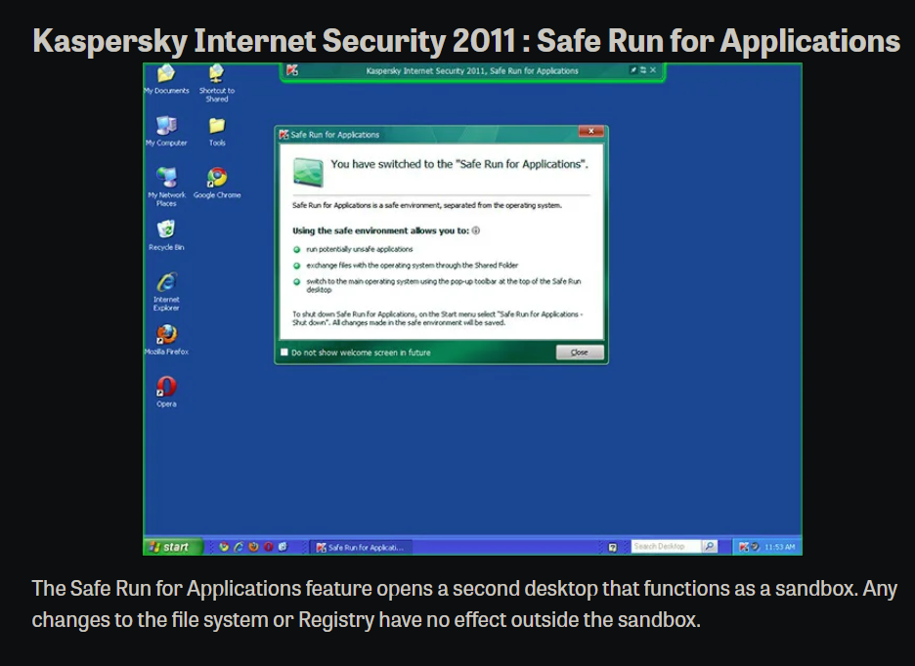The width and height of the screenshot is (915, 666).
Task: Close the Safe Run pop-up toolbar with its X
Action: point(653,70)
